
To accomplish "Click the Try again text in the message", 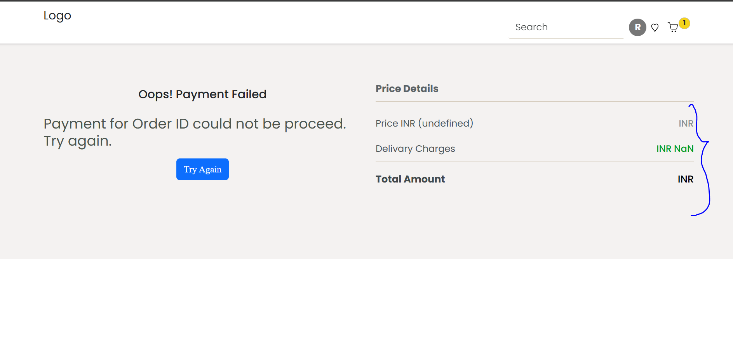I will pyautogui.click(x=77, y=141).
